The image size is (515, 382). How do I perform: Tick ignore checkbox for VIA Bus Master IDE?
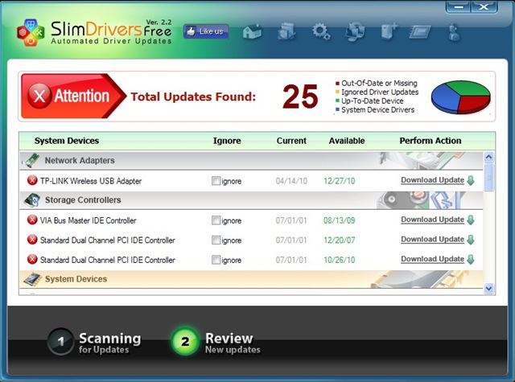pyautogui.click(x=216, y=220)
